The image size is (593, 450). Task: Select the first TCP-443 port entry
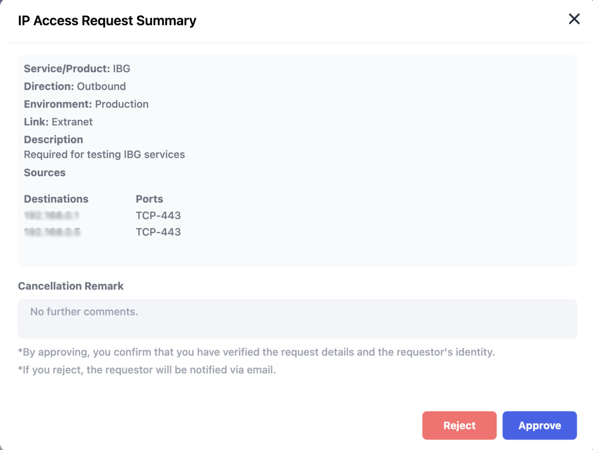tap(159, 215)
